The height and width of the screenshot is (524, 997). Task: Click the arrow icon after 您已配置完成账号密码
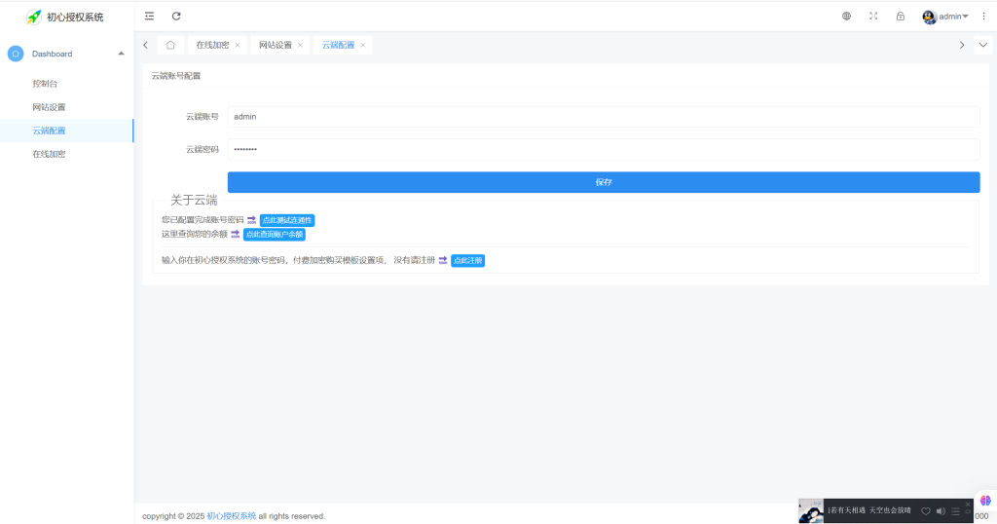coord(252,220)
